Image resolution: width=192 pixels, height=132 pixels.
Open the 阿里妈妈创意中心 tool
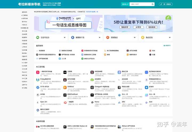[x=157, y=81]
